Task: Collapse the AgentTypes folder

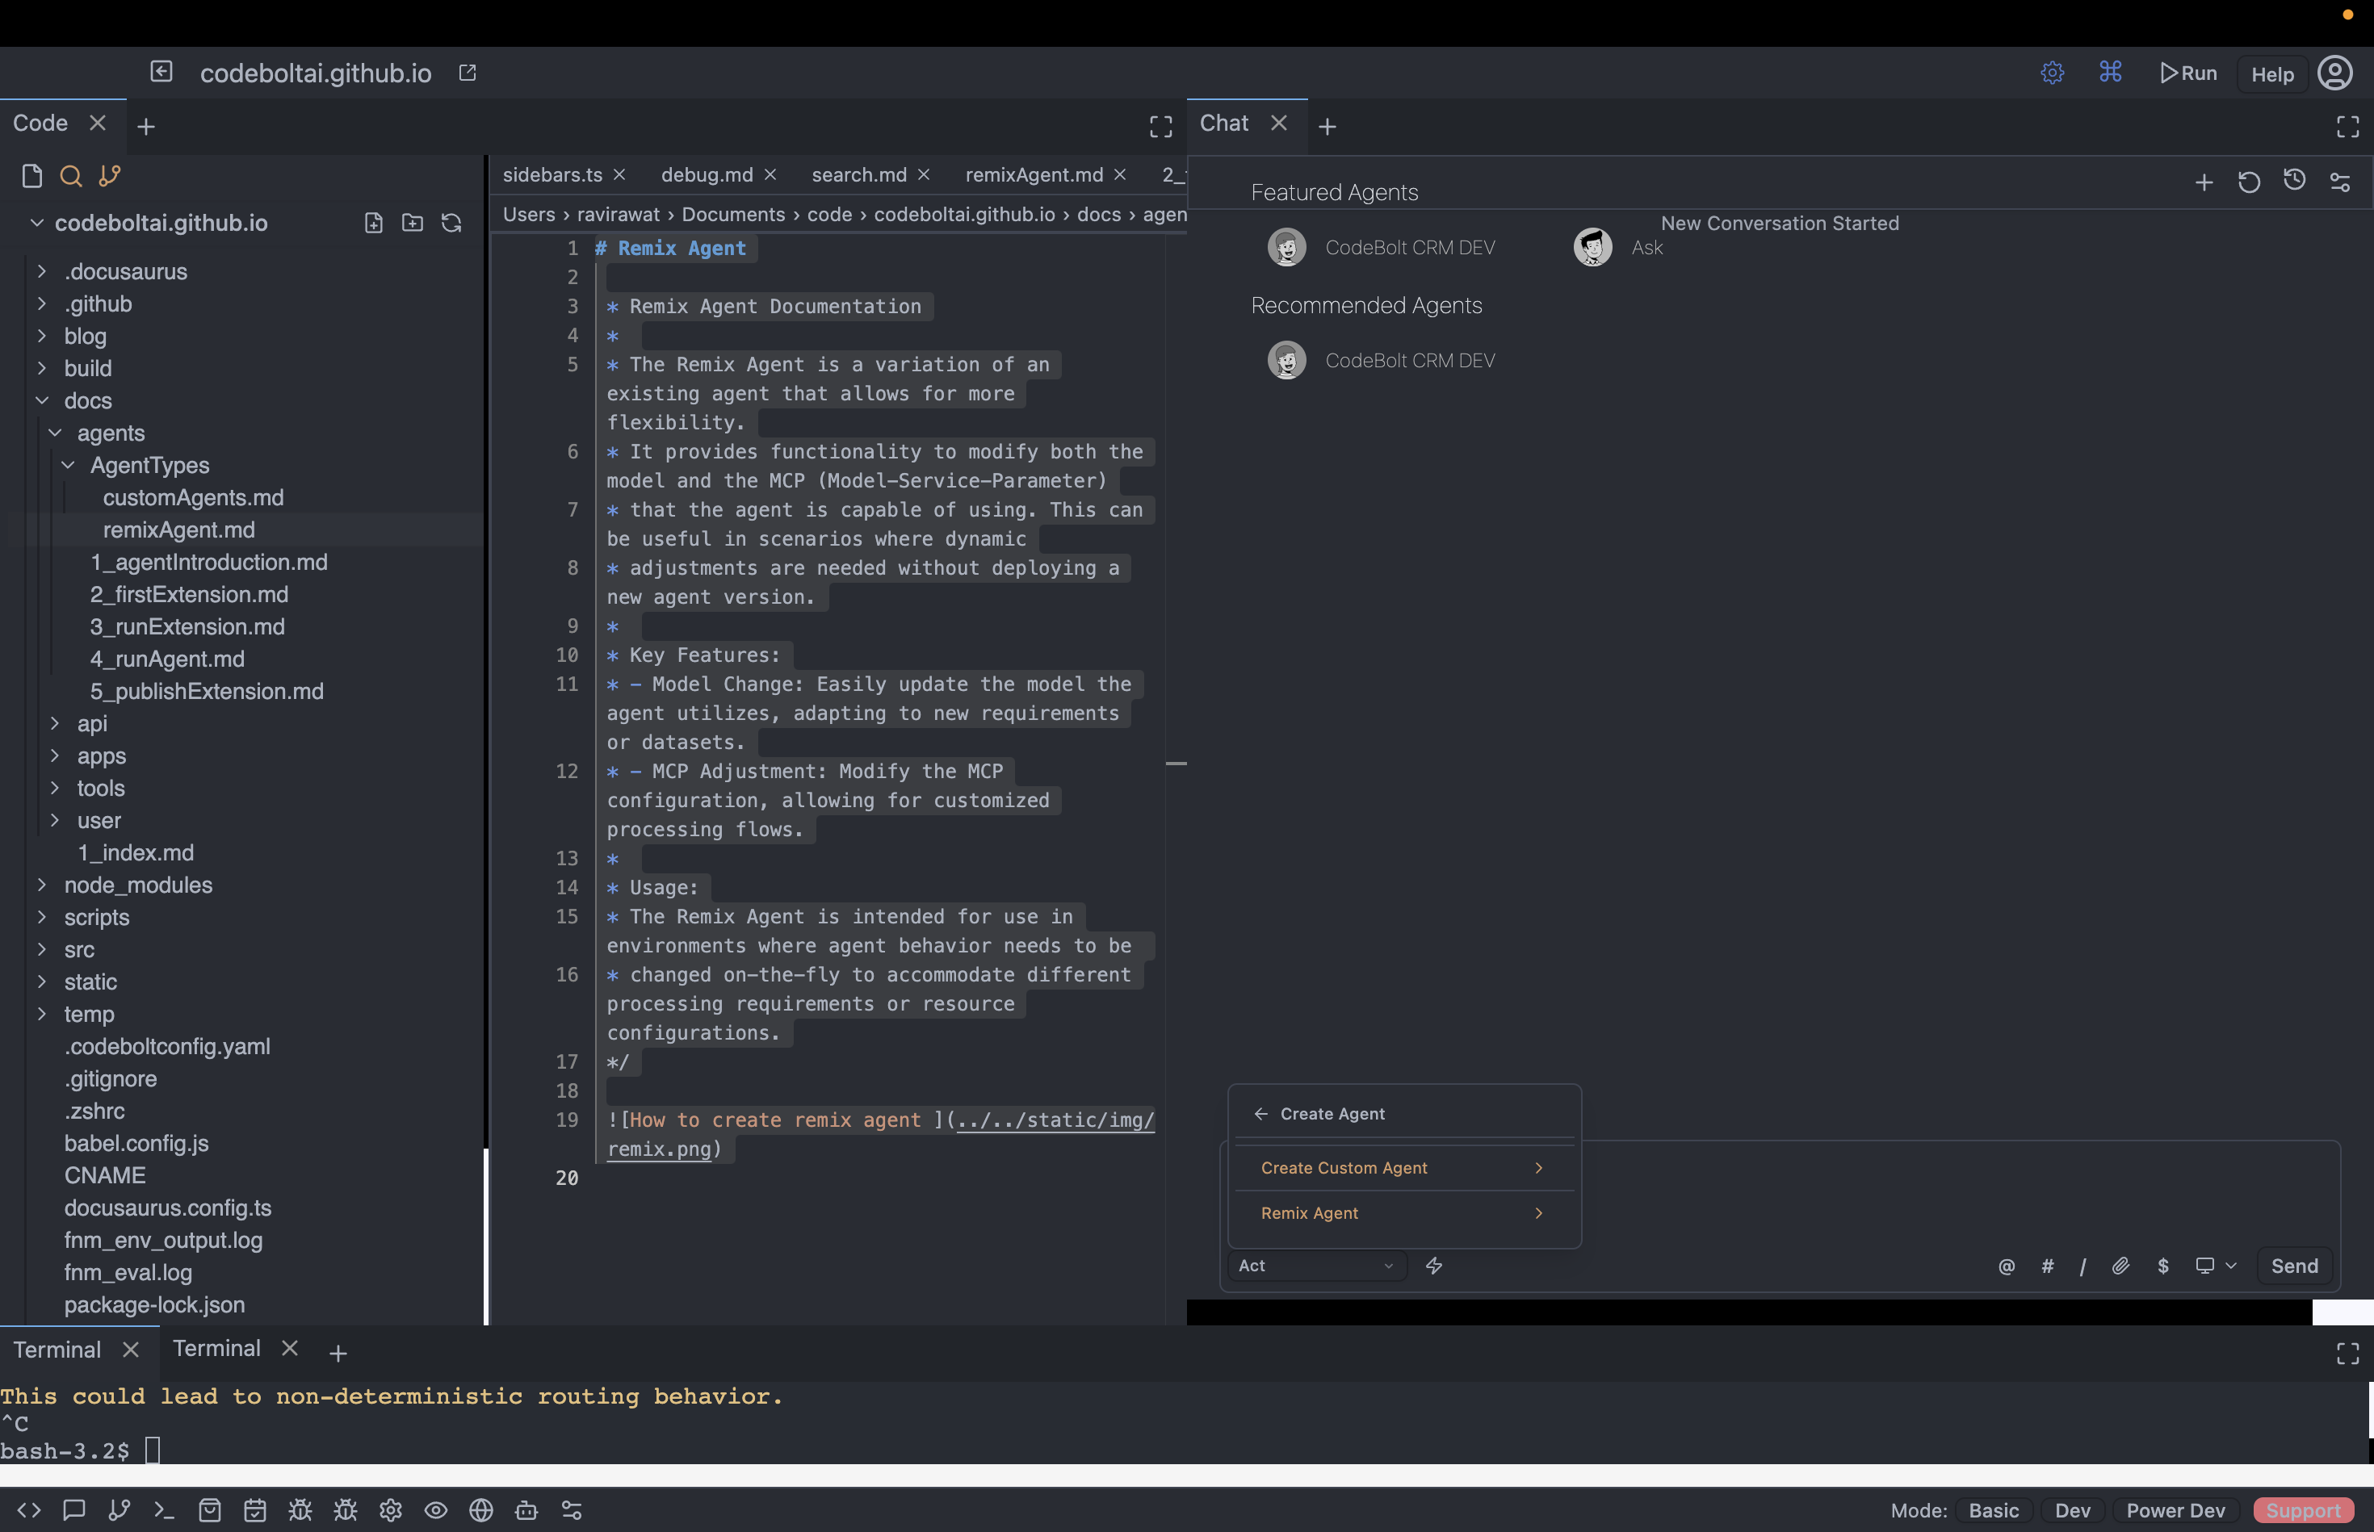Action: click(x=68, y=465)
